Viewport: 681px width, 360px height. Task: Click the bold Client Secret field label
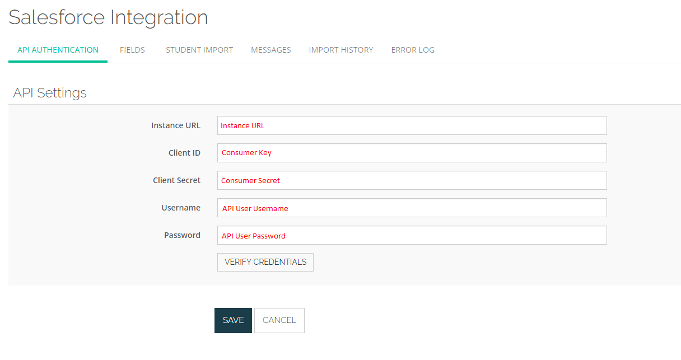click(x=176, y=180)
